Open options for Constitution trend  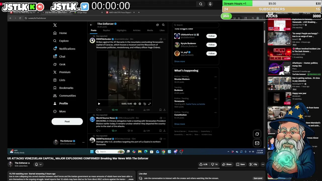click(215, 112)
